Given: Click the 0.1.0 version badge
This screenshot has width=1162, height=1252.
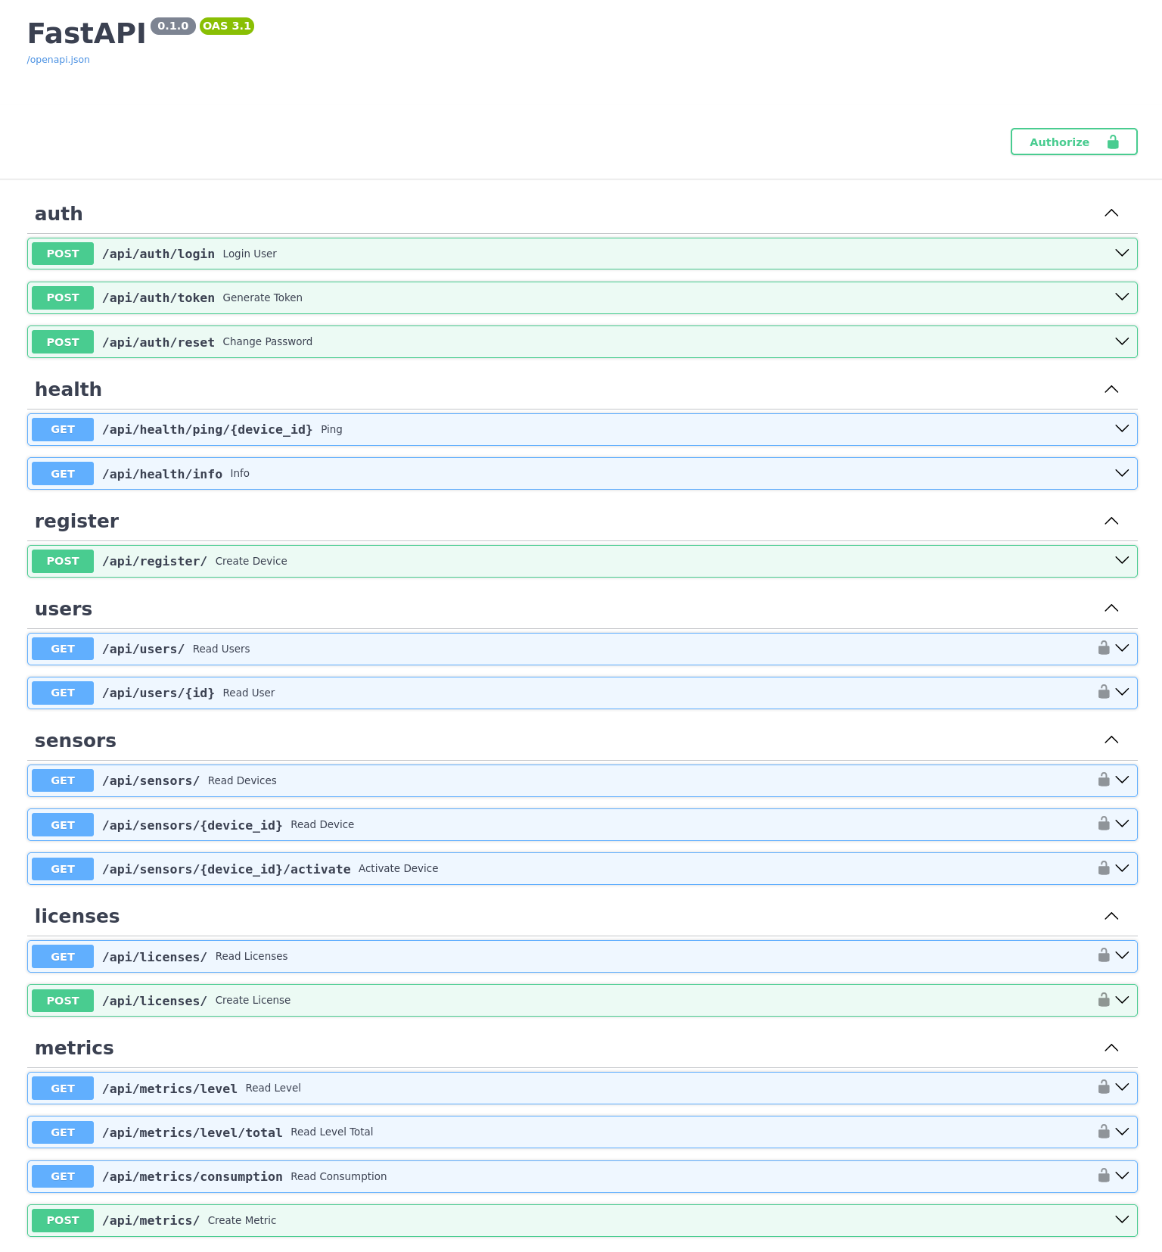Looking at the screenshot, I should (x=173, y=26).
